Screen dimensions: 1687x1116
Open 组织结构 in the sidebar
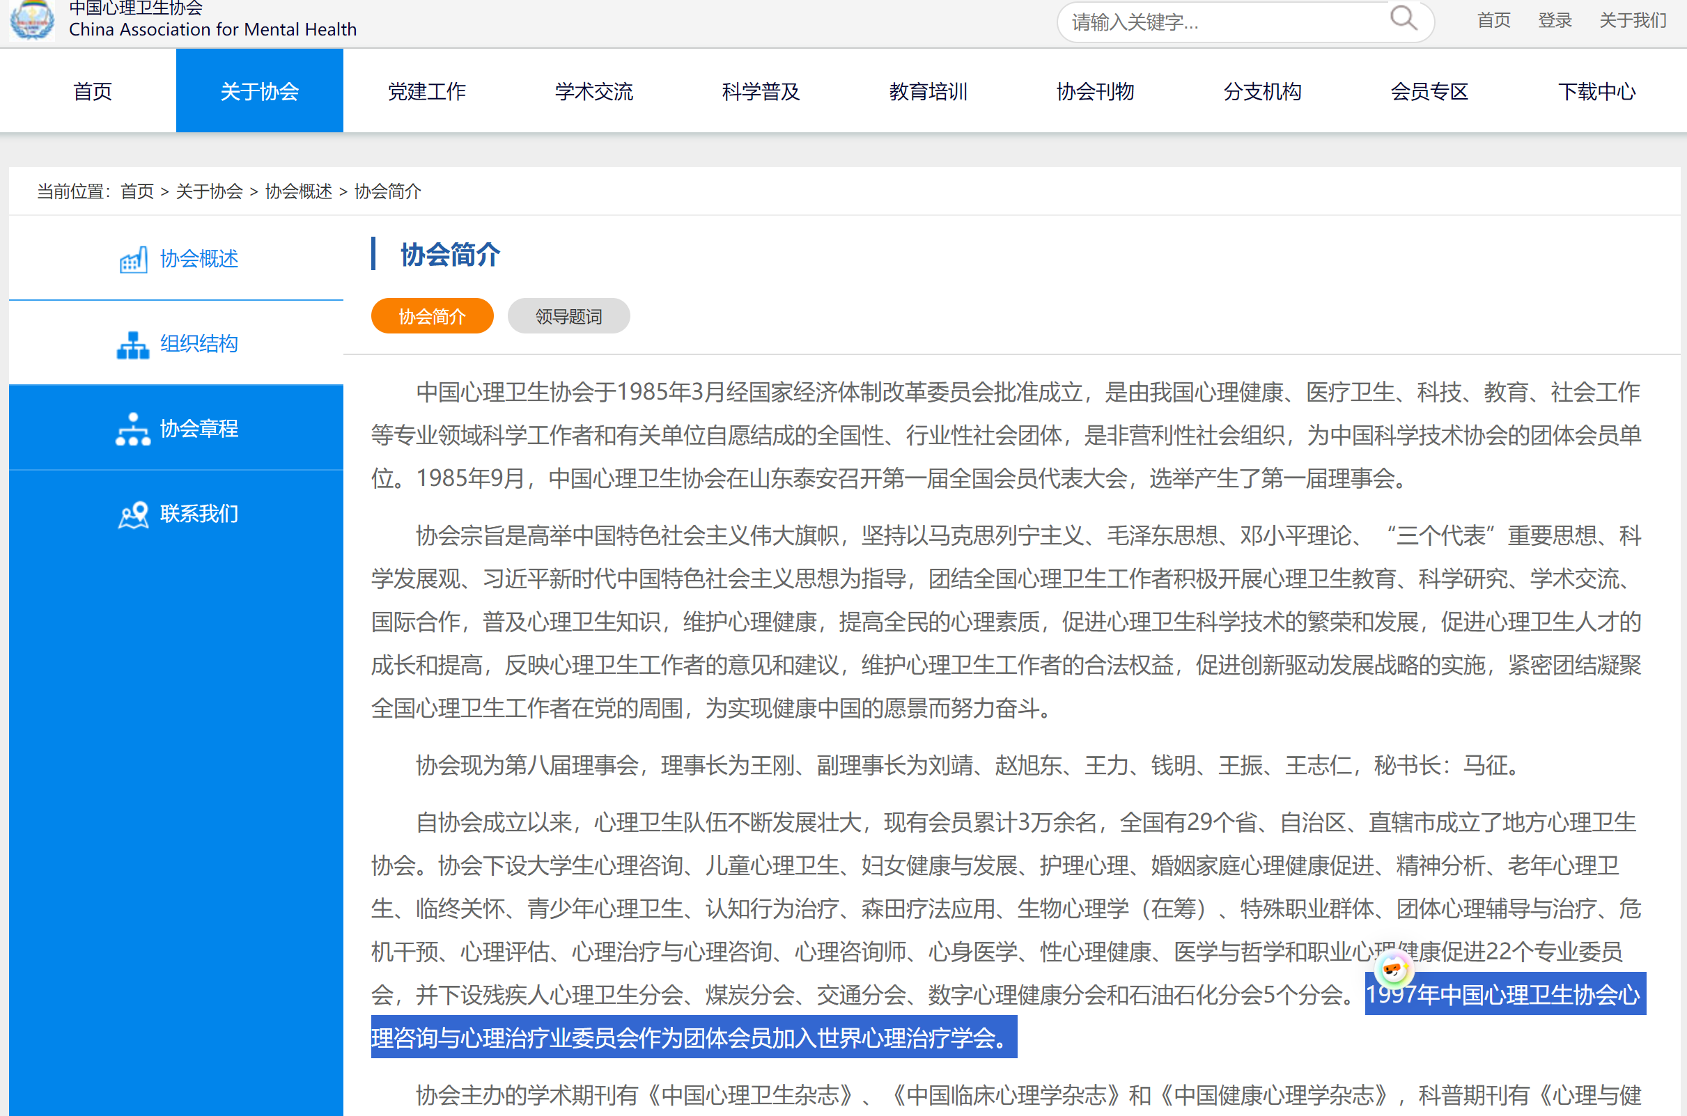pos(176,344)
